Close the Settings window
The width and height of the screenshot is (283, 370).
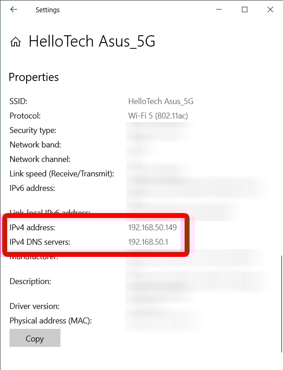tap(270, 9)
